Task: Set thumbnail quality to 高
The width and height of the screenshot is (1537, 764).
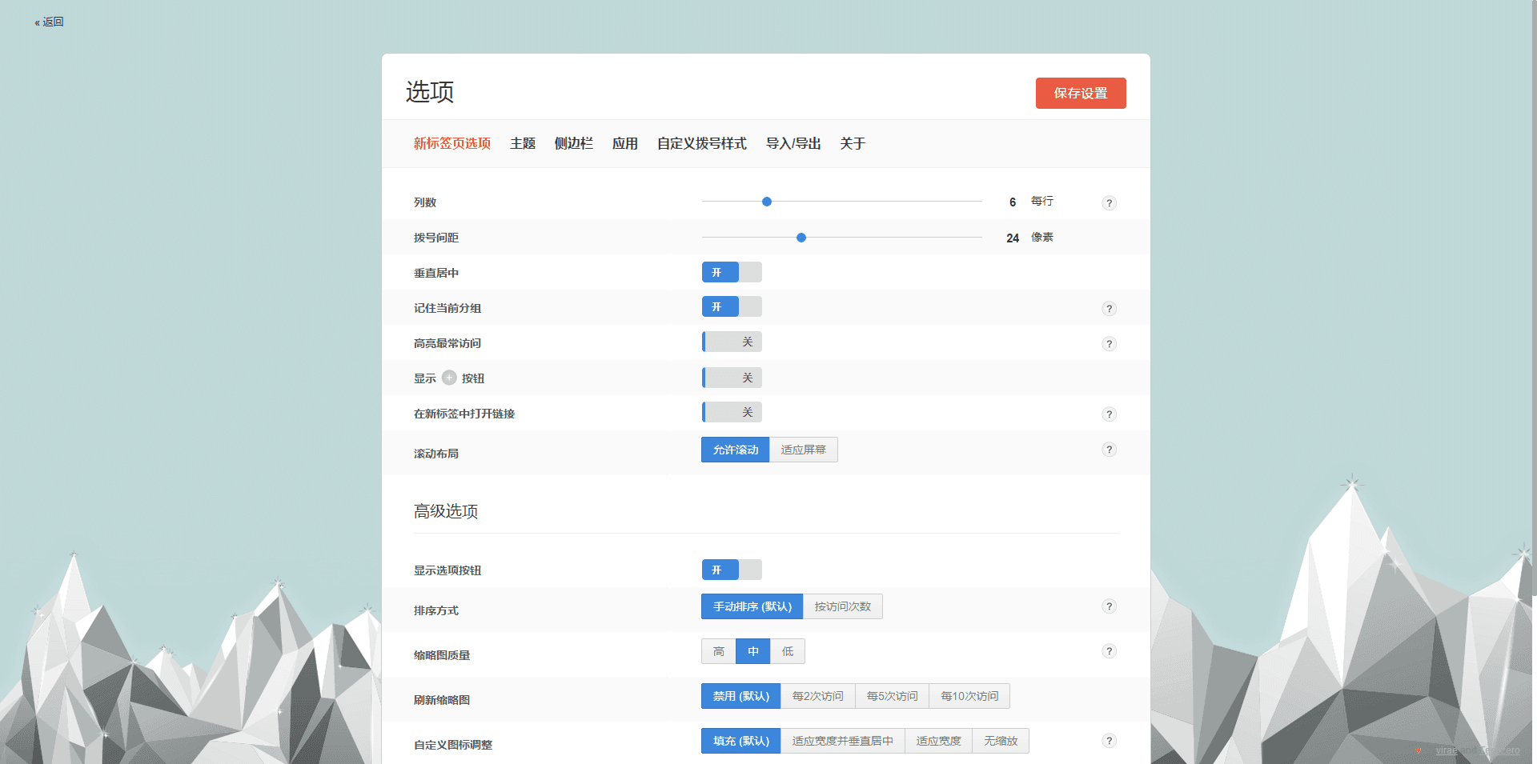Action: [x=719, y=651]
